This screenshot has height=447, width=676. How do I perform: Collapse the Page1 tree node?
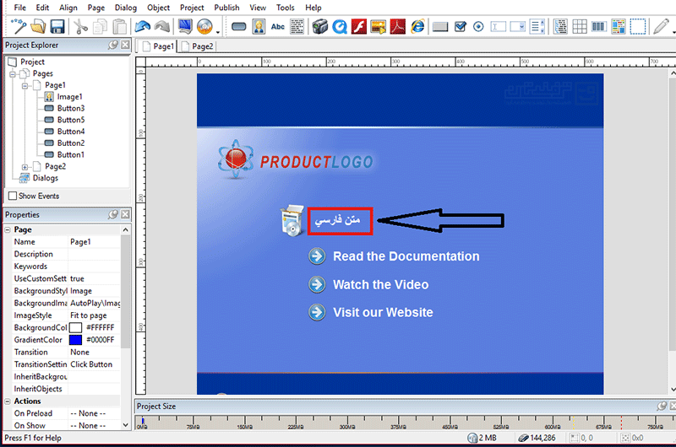pos(25,85)
